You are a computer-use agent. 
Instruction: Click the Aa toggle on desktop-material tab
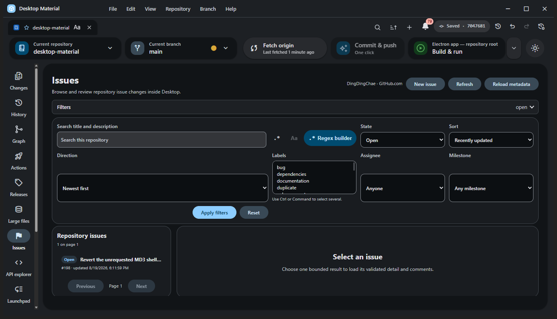point(77,27)
